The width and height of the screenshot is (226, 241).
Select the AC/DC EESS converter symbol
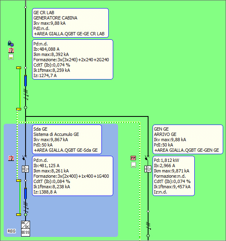click(x=26, y=228)
